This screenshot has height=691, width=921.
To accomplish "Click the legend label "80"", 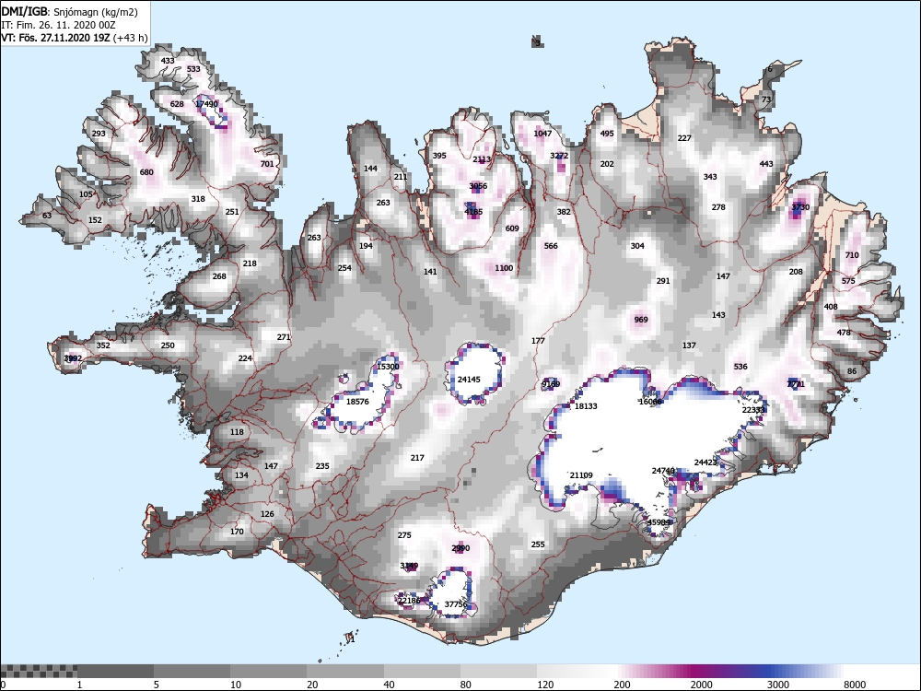I will pyautogui.click(x=466, y=685).
